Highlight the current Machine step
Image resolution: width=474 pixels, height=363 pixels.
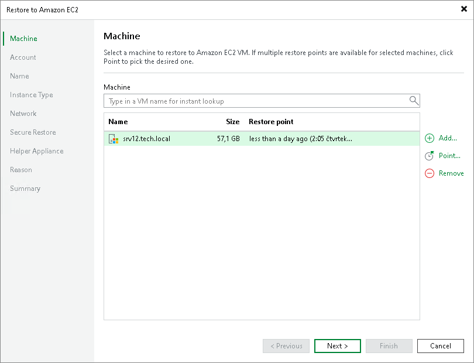(23, 39)
